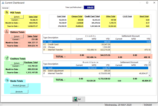Click the Creditors Totals trolley icon

pyautogui.click(x=7, y=58)
